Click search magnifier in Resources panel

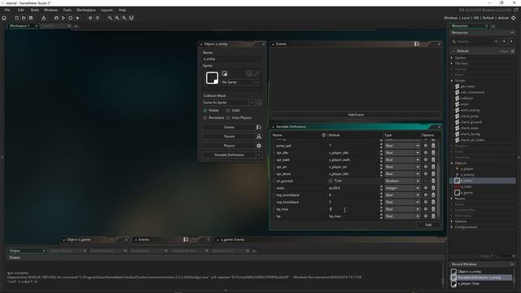click(454, 42)
